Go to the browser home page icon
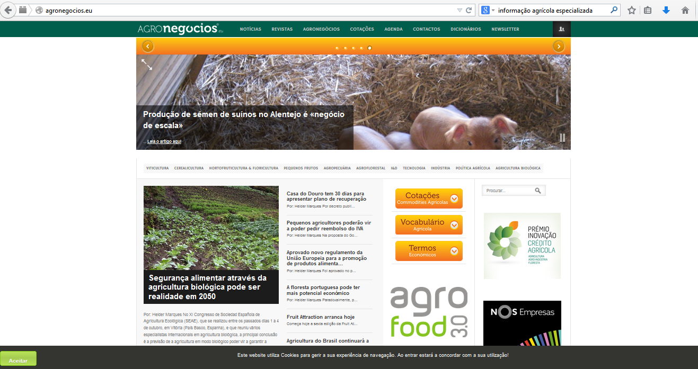This screenshot has height=369, width=698. [x=685, y=10]
